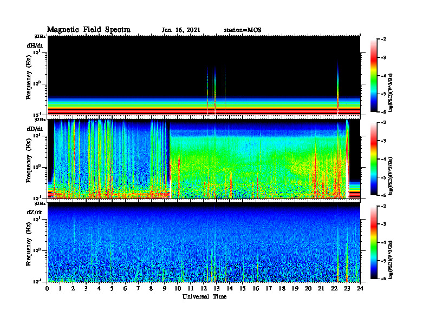
Task: Click hour 20 on Universal Time axis
Action: click(x=308, y=289)
